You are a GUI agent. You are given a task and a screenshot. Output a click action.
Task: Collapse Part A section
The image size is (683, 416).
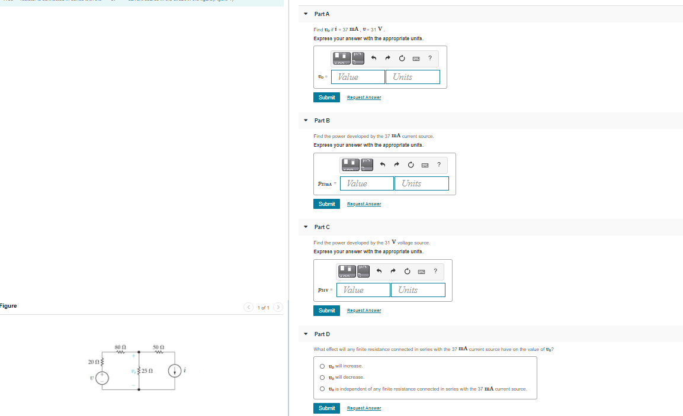(306, 14)
